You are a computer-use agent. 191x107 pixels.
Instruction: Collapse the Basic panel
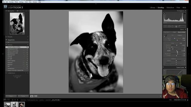pos(186,29)
